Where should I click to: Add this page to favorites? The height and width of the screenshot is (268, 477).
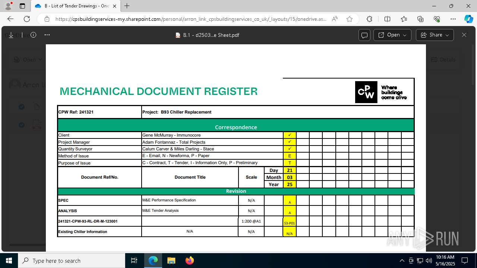coord(350,19)
